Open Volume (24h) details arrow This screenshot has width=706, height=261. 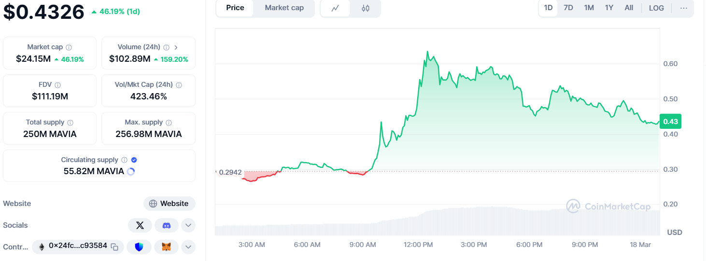point(176,47)
